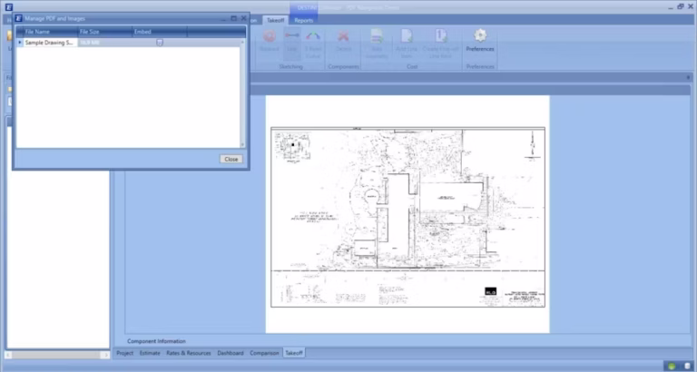697x372 pixels.
Task: Click the red X Delete component icon
Action: point(343,35)
